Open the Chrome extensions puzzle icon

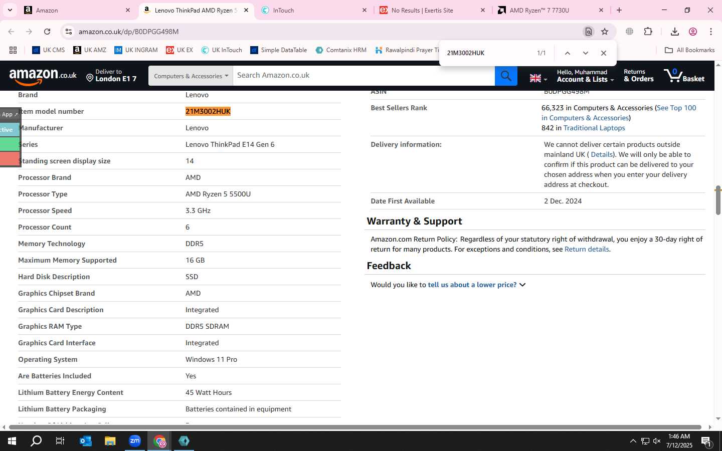click(x=648, y=32)
